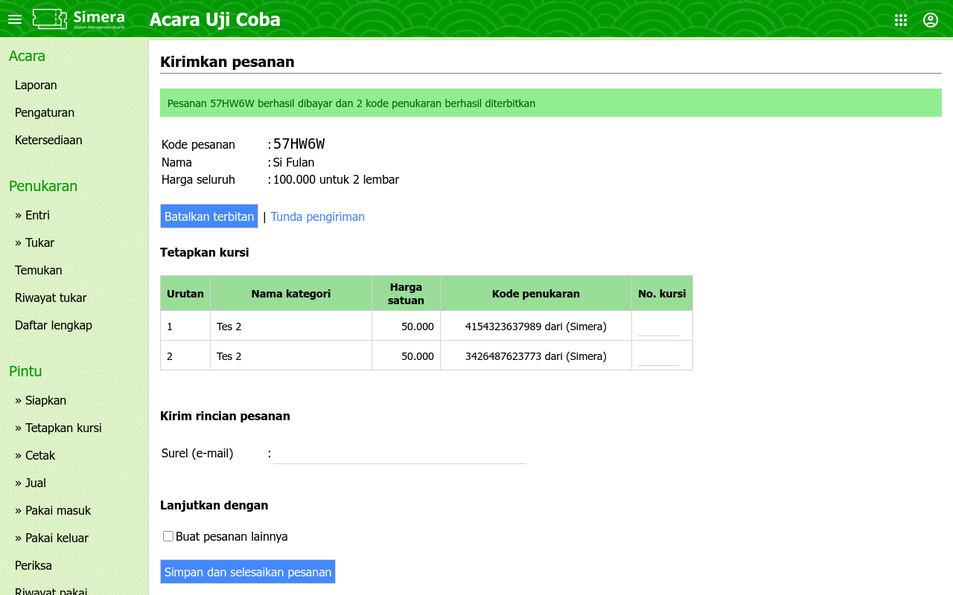Click seat number field for row 1

[x=658, y=327]
